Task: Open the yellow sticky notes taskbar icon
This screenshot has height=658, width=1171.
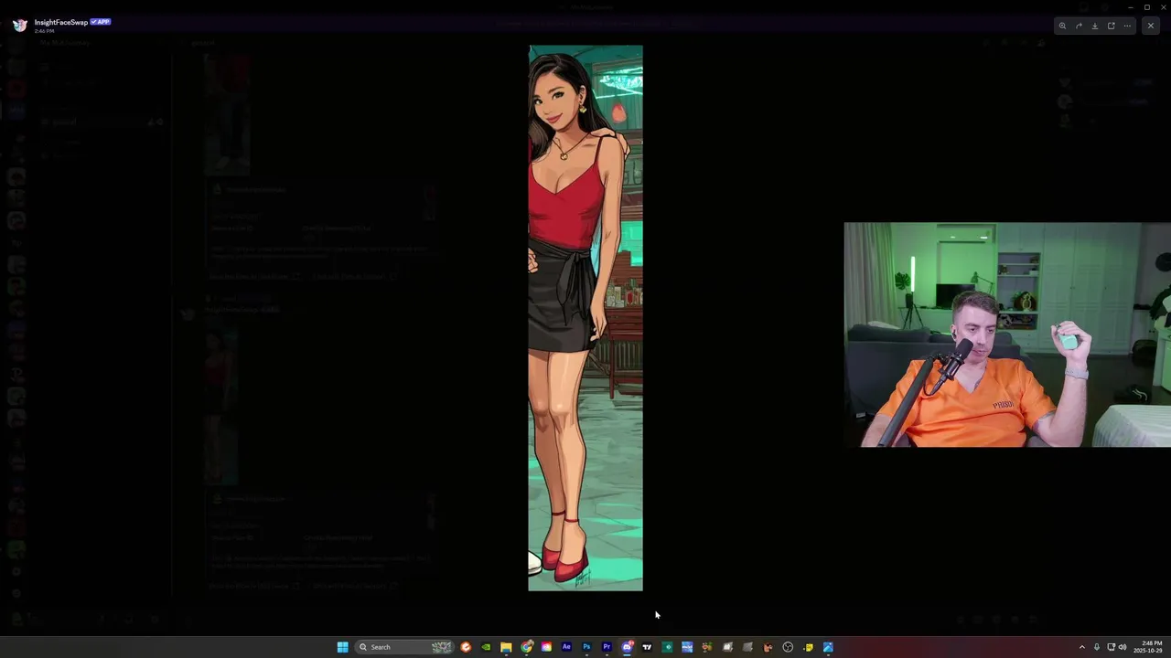Action: tap(808, 647)
